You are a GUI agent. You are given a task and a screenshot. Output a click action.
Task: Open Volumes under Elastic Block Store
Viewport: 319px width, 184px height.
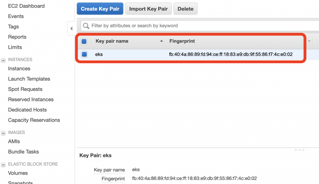click(18, 173)
